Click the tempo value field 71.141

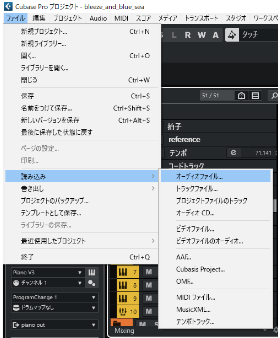pyautogui.click(x=258, y=153)
